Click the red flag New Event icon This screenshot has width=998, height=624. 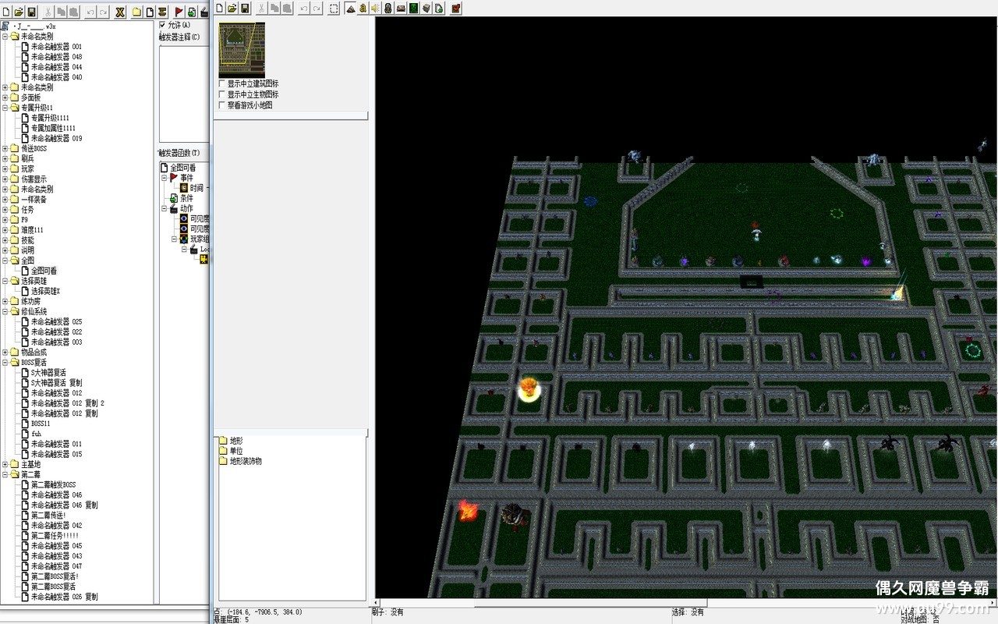coord(179,12)
